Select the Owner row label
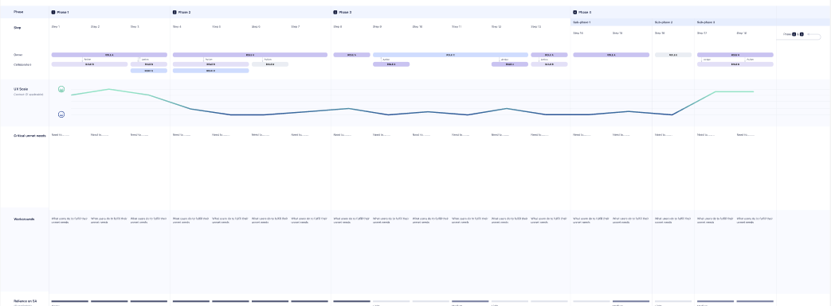The width and height of the screenshot is (831, 306). (x=18, y=54)
